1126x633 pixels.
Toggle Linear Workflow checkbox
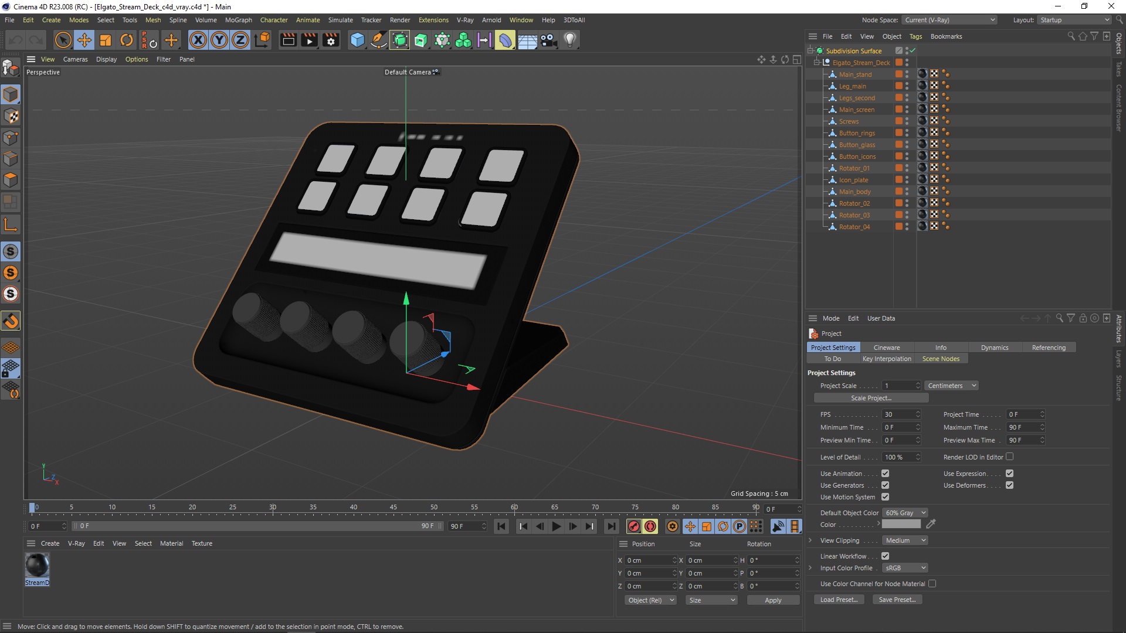[x=886, y=556]
